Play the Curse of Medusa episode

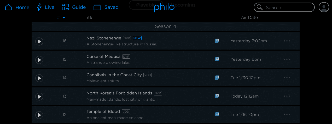pyautogui.click(x=39, y=60)
